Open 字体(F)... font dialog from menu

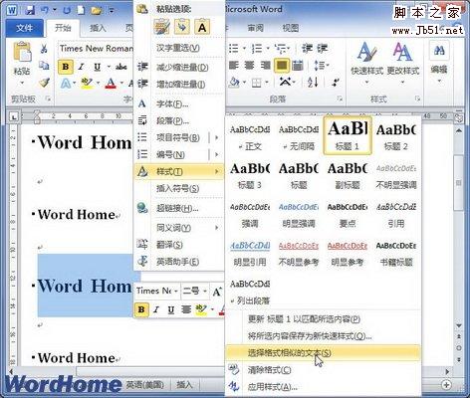pos(179,104)
